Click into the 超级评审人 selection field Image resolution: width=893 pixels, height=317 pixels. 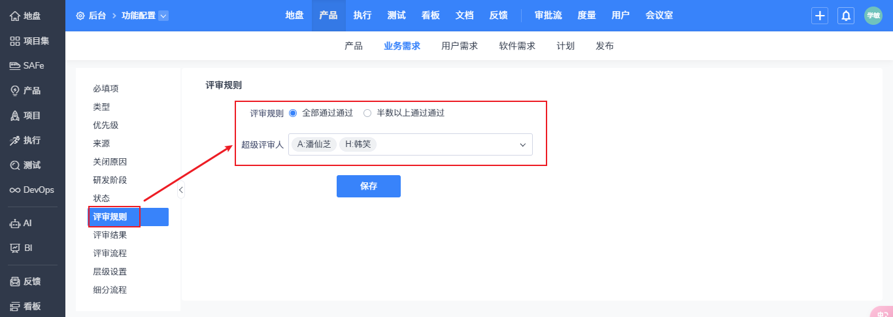[x=411, y=144]
